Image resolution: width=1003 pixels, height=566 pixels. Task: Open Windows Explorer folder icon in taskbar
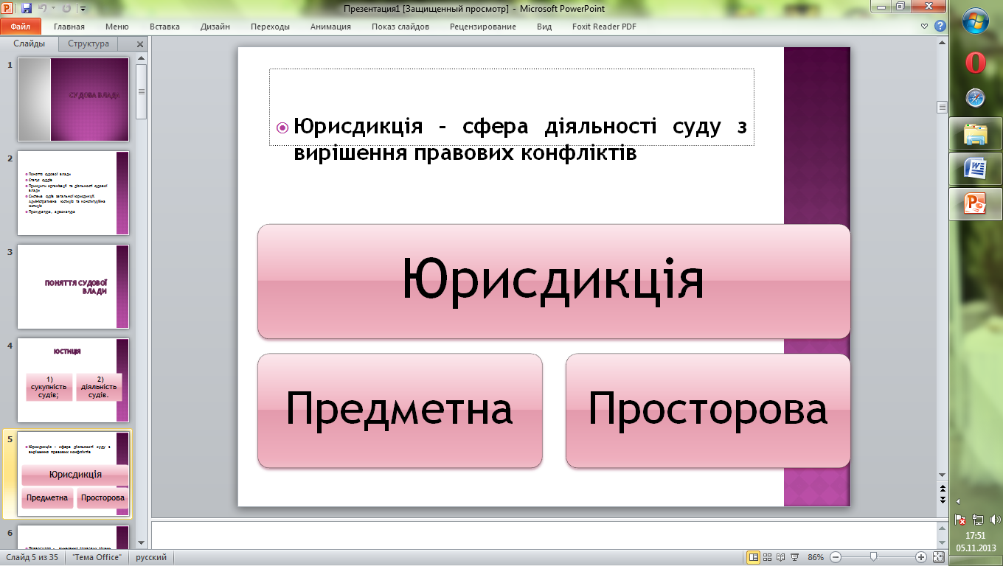click(976, 134)
